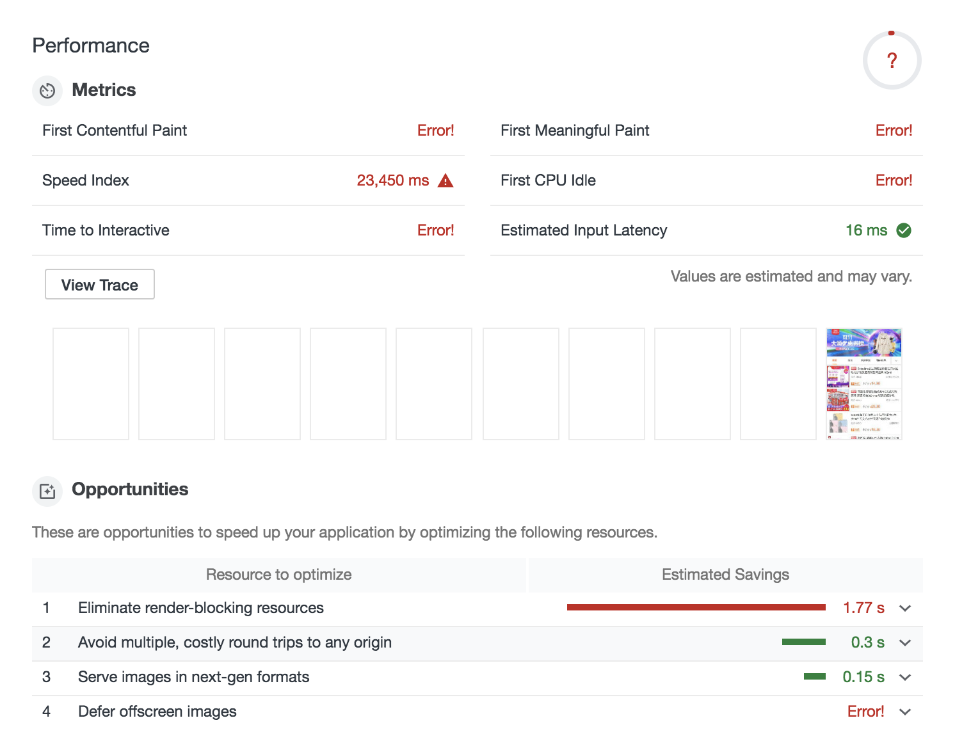Click the final filmstrip screenshot thumbnail
955x741 pixels.
[x=863, y=384]
